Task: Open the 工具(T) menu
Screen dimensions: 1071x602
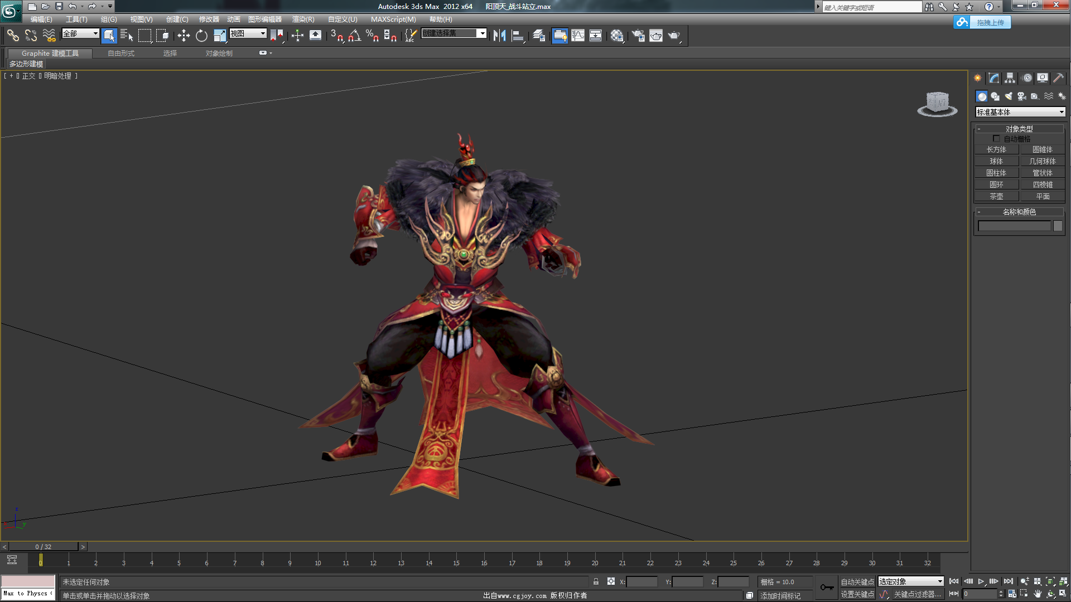Action: [x=76, y=20]
